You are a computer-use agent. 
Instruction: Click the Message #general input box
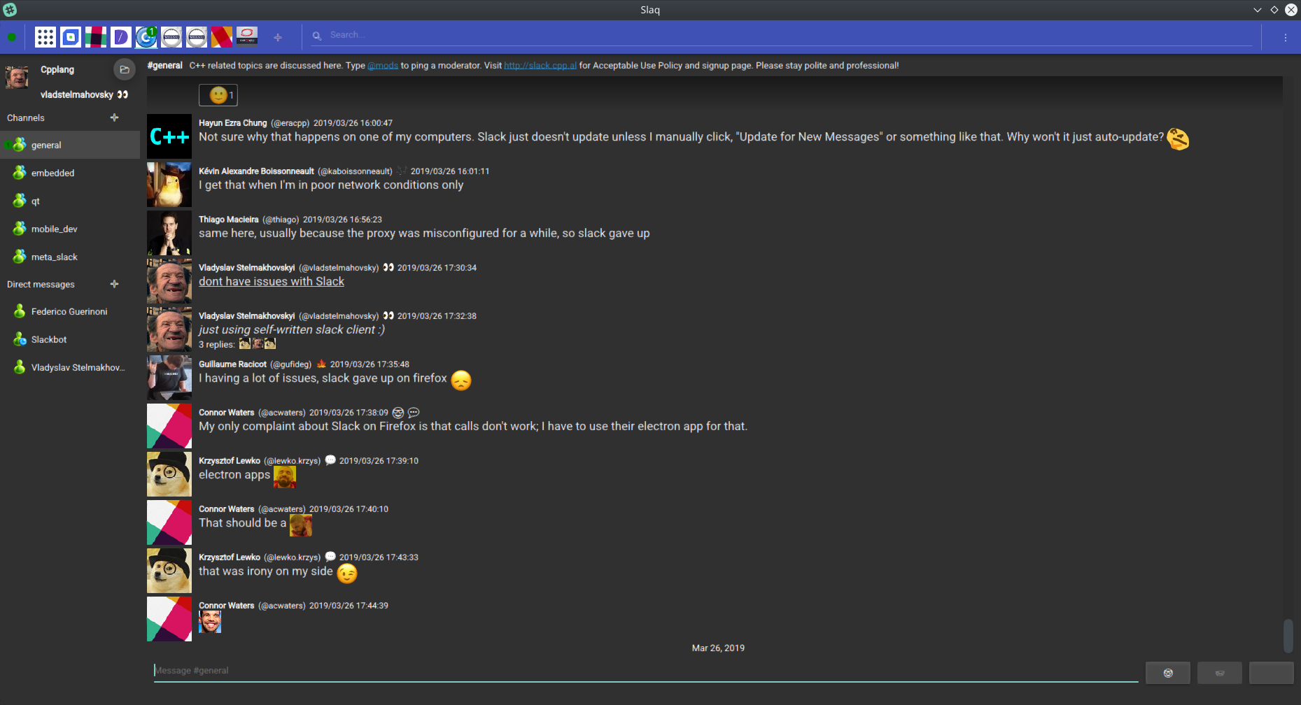coord(646,671)
